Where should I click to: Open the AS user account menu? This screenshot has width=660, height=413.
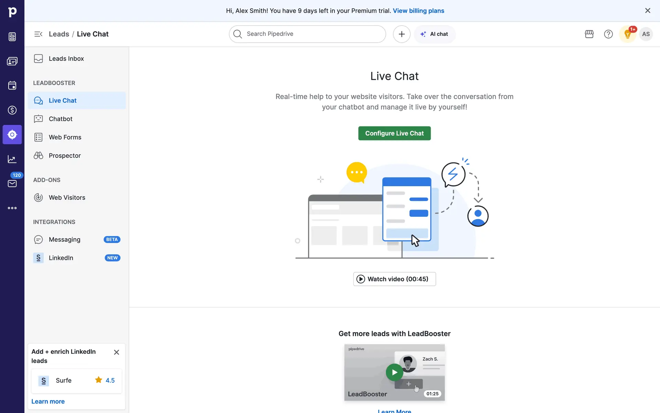click(x=646, y=34)
